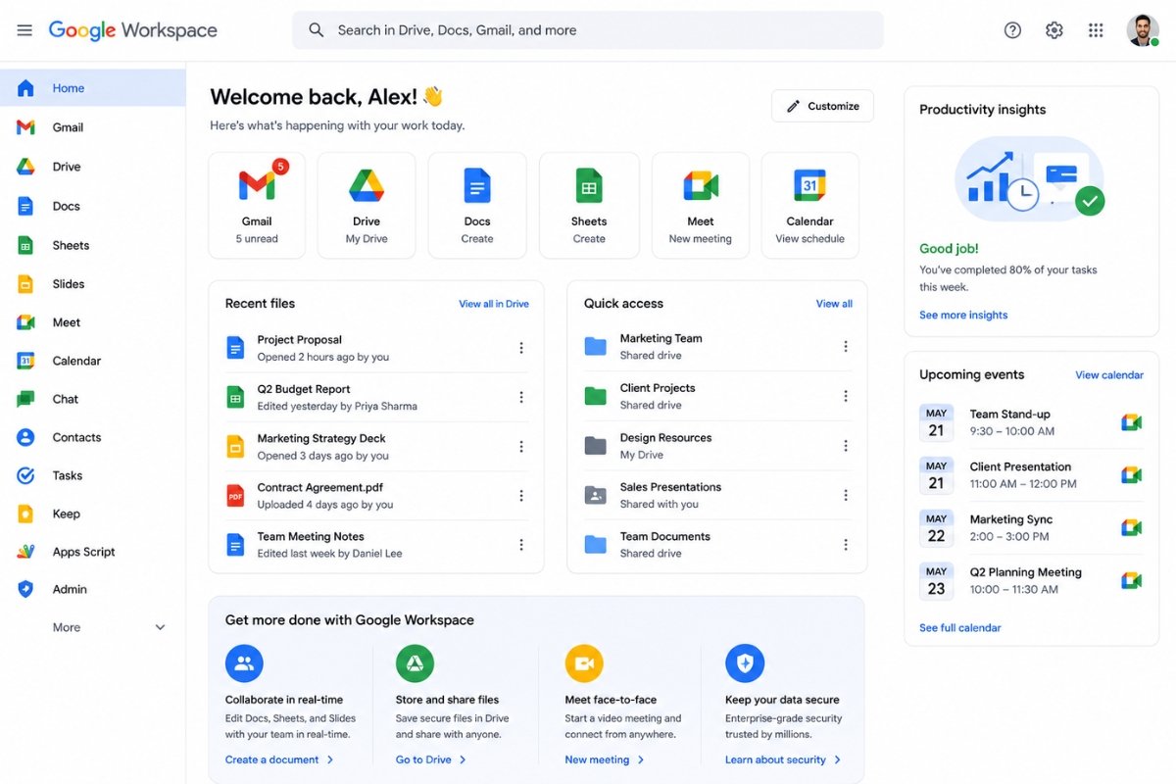Viewport: 1176px width, 784px height.
Task: Click the Keep your data secure shield icon
Action: click(745, 663)
